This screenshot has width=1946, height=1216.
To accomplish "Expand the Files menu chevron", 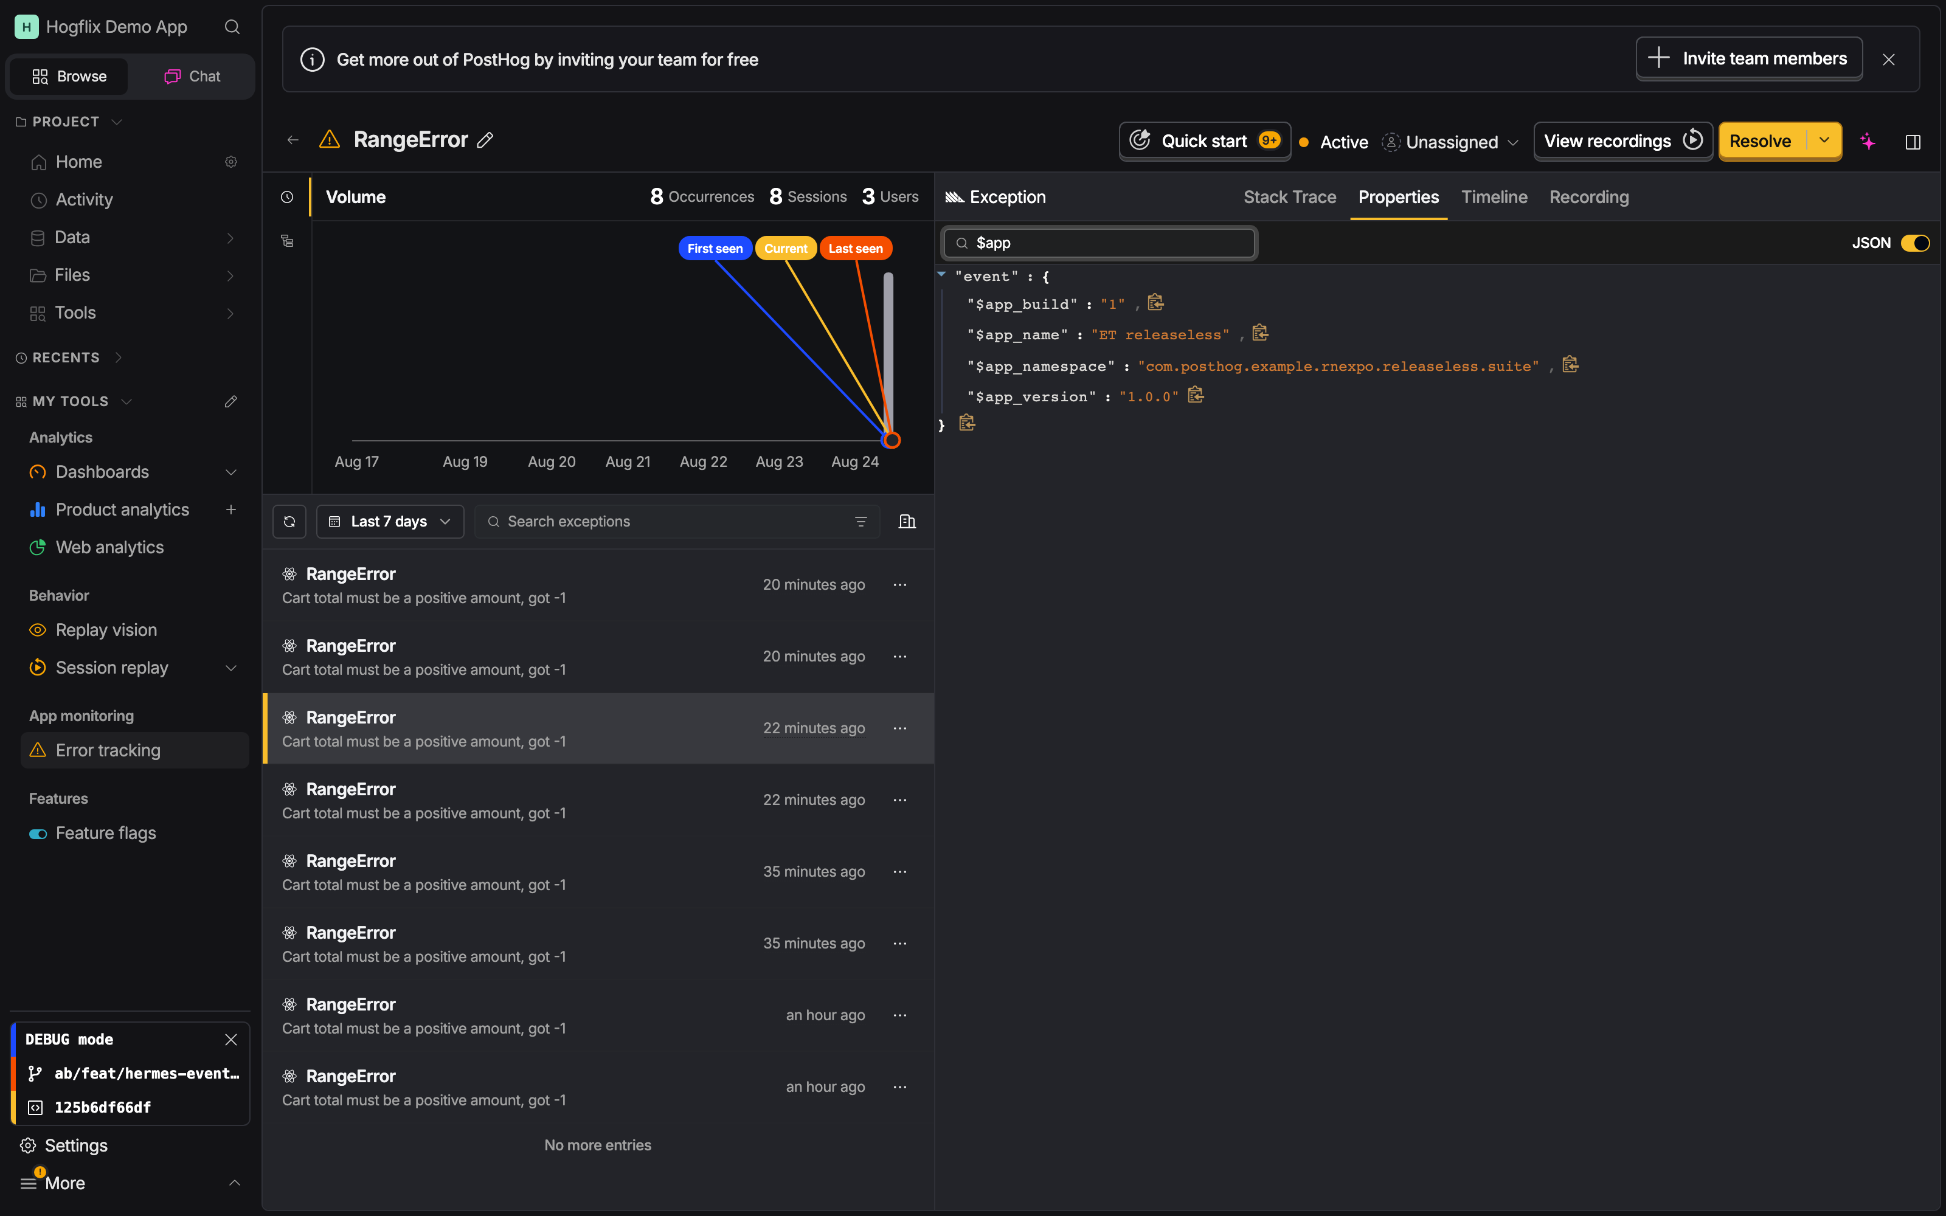I will point(231,275).
